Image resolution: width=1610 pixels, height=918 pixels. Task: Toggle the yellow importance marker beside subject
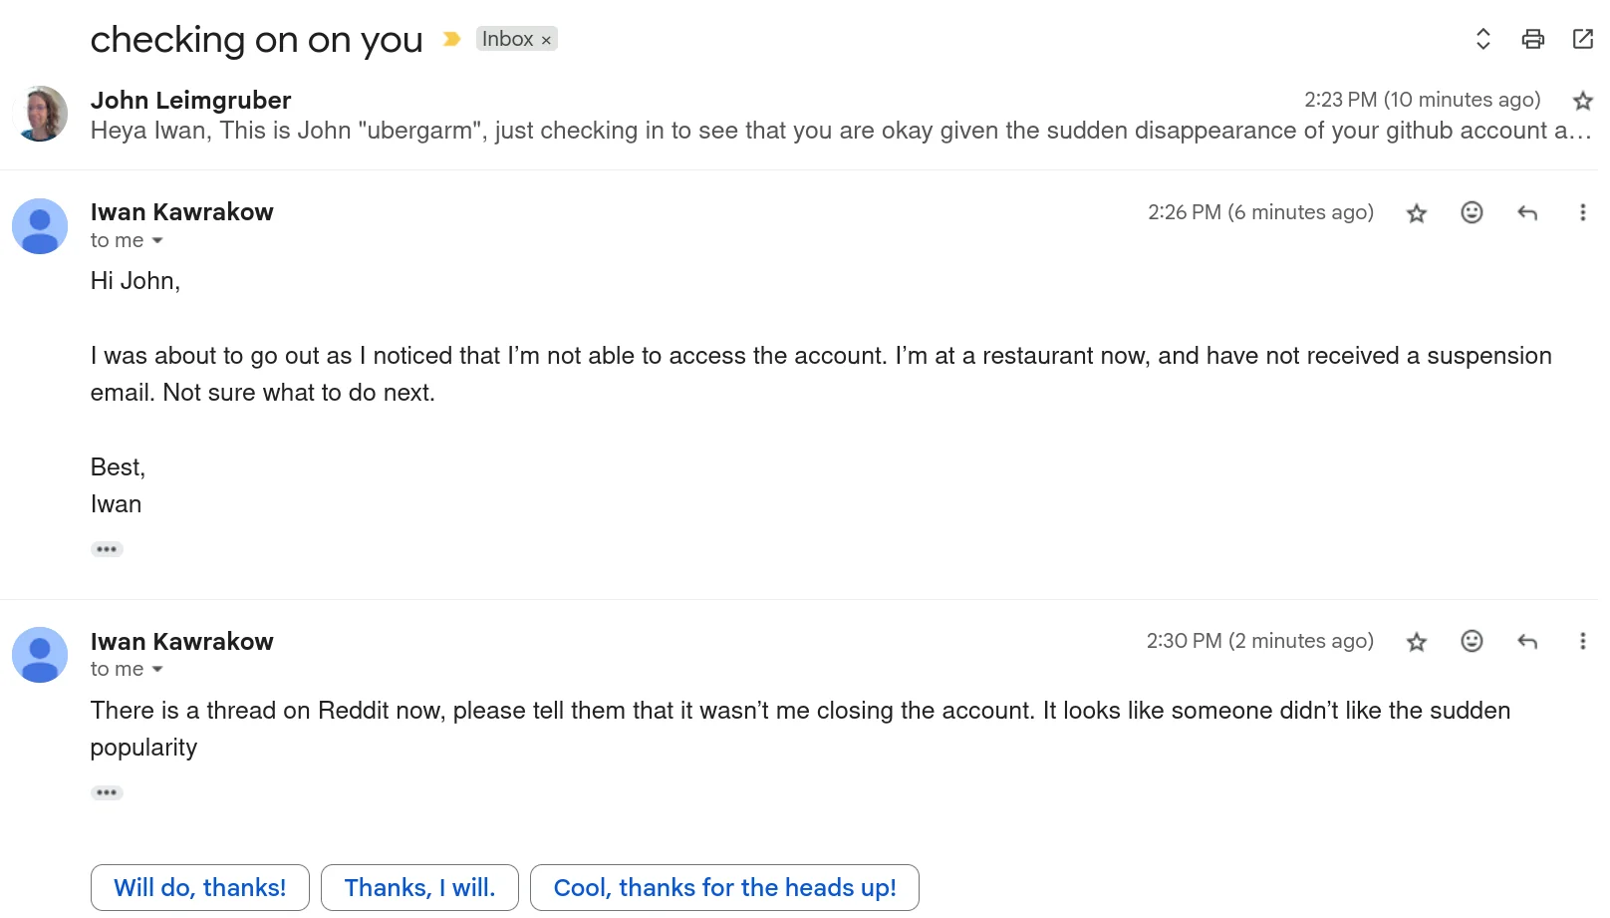(451, 39)
